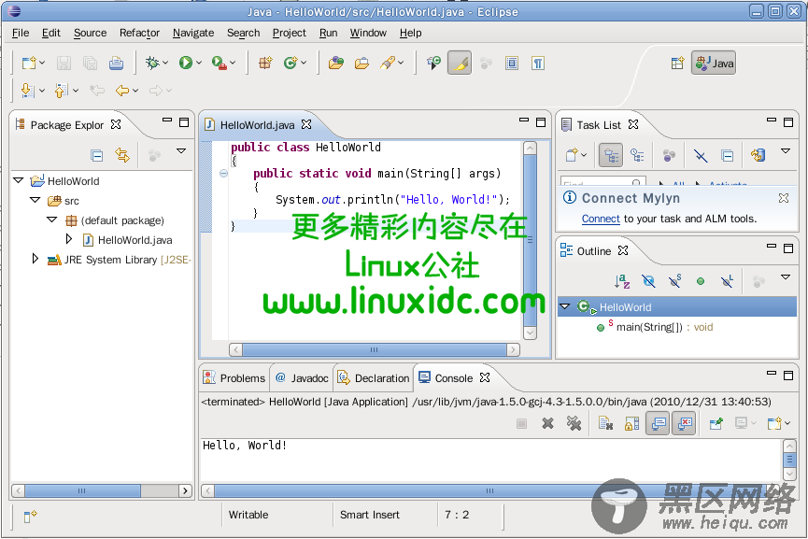Start debugging with the Debug bug icon
Screen dimensions: 808x539
click(x=152, y=63)
